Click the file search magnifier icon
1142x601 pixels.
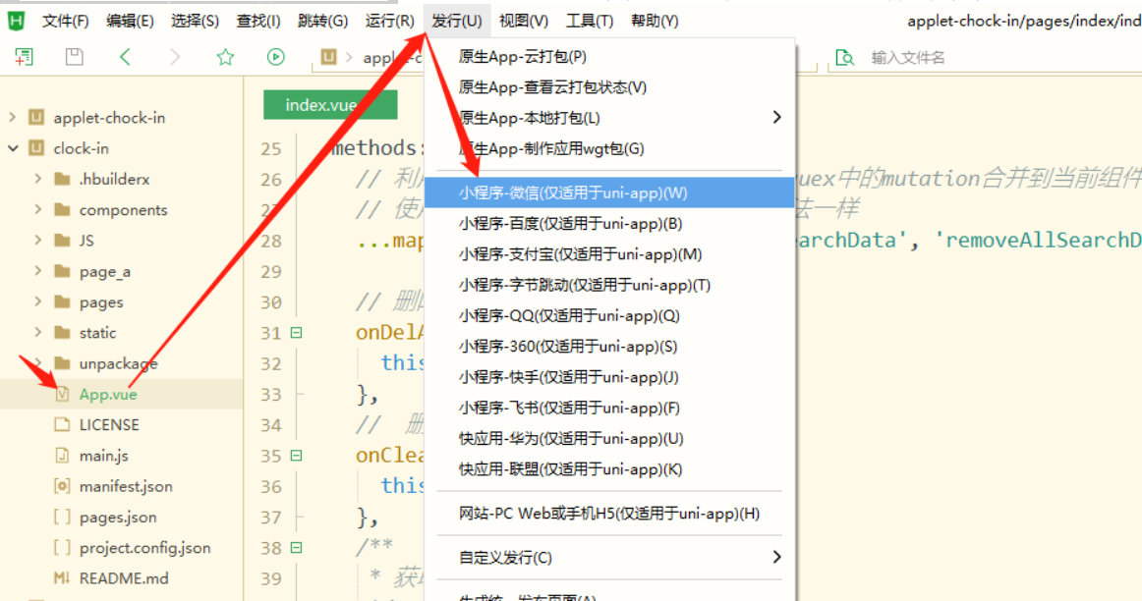pyautogui.click(x=845, y=58)
